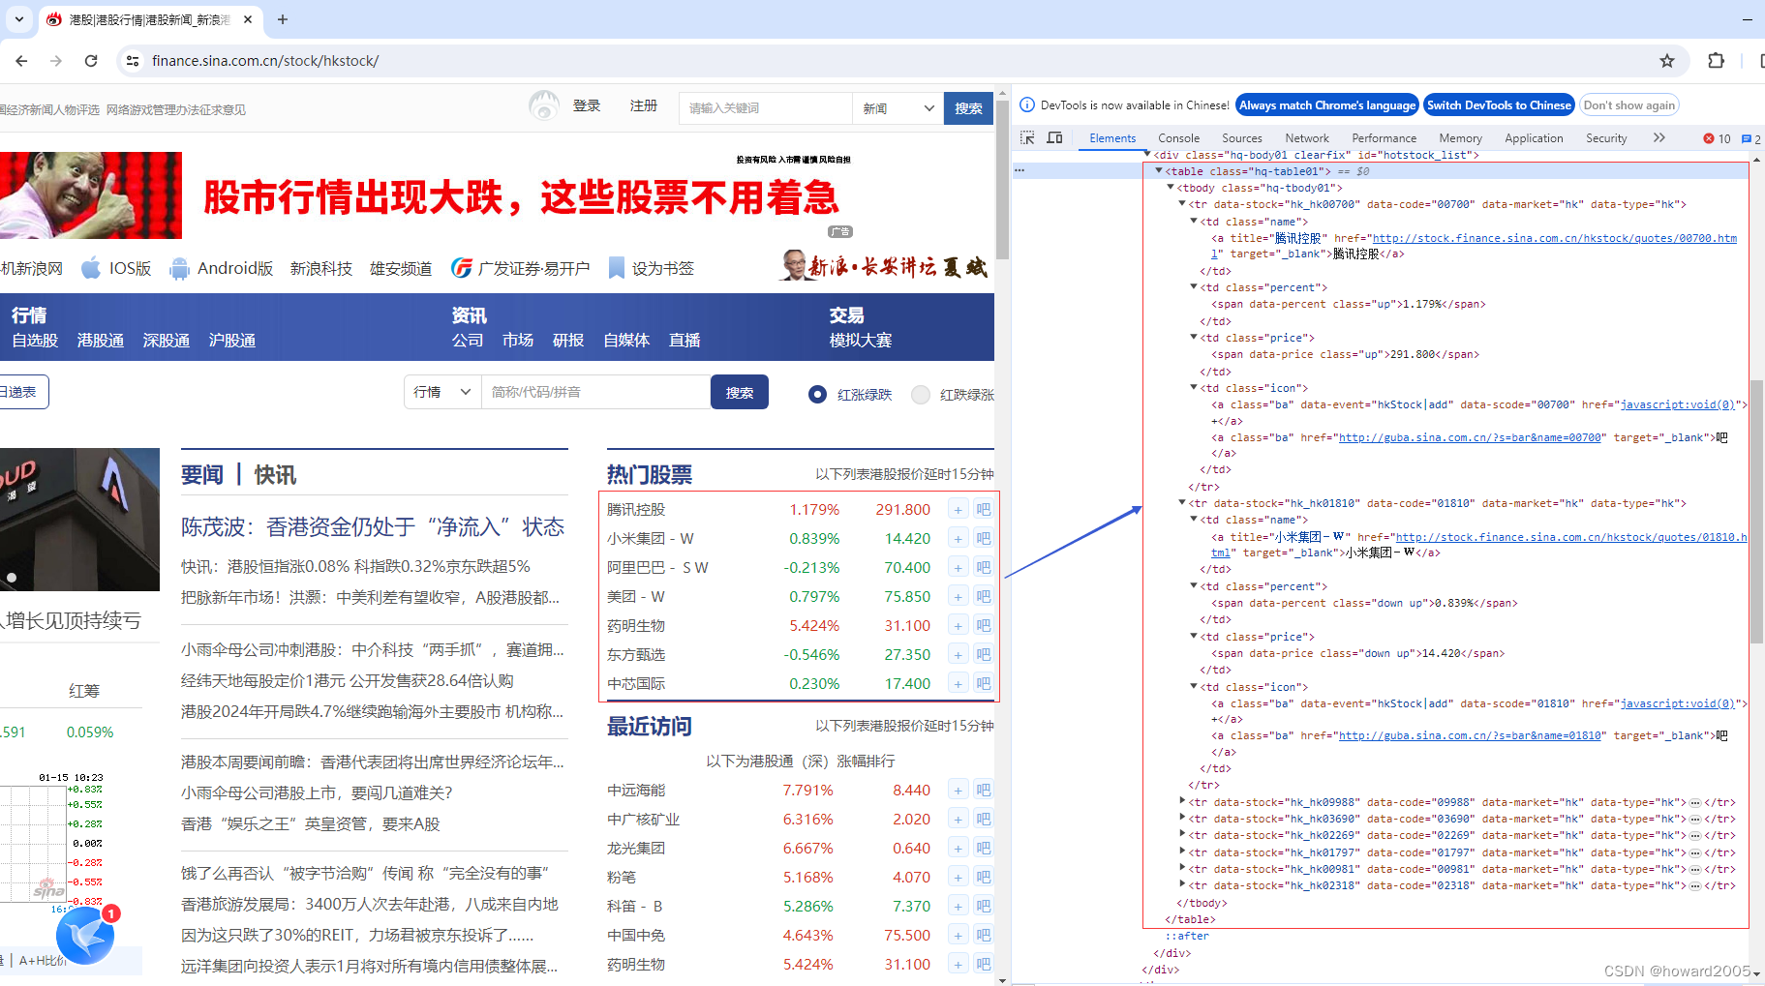Open the 港股通 navigation link

[x=101, y=341]
